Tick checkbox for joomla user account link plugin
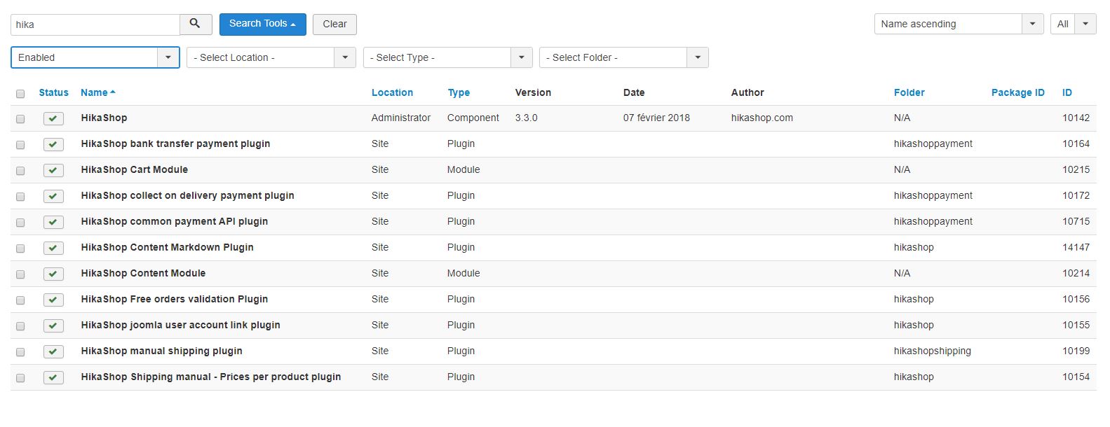The height and width of the screenshot is (427, 1110). [20, 326]
